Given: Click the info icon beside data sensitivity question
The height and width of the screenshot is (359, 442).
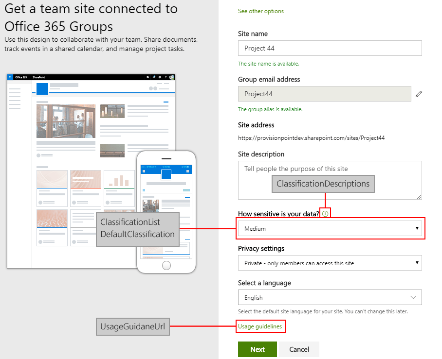Looking at the screenshot, I should coord(325,213).
